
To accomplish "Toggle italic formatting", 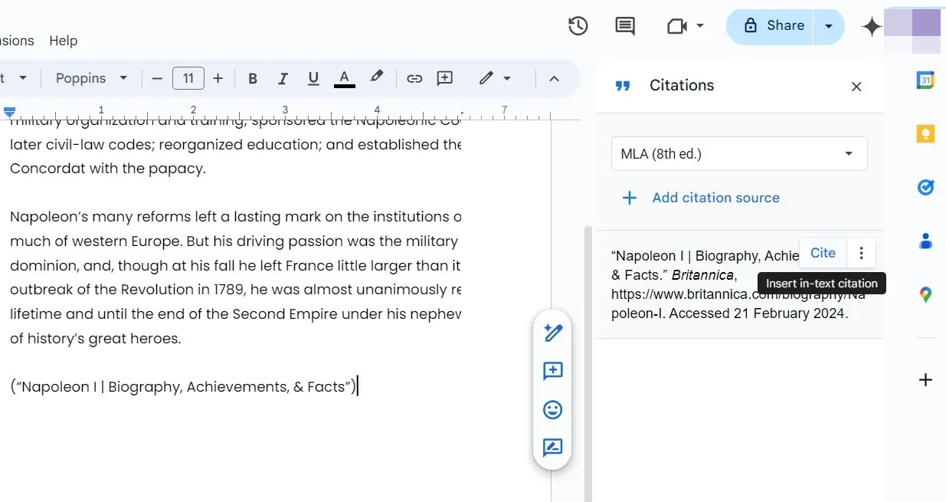I will pyautogui.click(x=283, y=78).
